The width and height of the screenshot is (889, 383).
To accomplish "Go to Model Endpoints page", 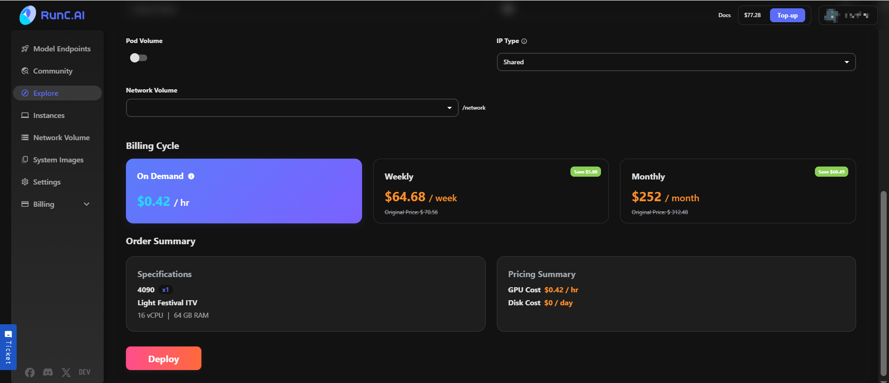I will coord(62,49).
